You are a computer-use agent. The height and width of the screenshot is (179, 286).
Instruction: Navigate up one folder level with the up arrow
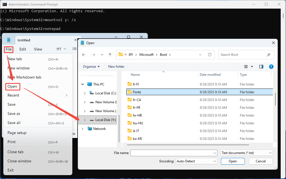[110, 55]
